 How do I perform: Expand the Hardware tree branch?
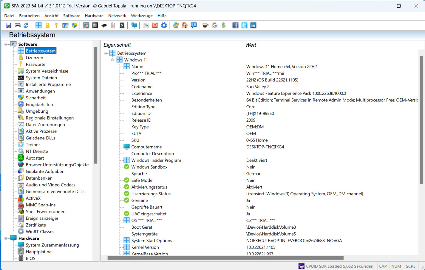pos(5,238)
